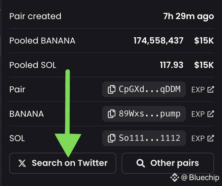Select the CpGXd...qDDM address text
Viewport: 222px width, 186px height.
click(150, 89)
